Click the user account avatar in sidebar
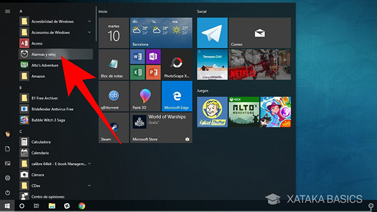This screenshot has width=377, height=212. click(8, 134)
